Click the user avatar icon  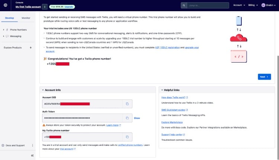pos(263,5)
